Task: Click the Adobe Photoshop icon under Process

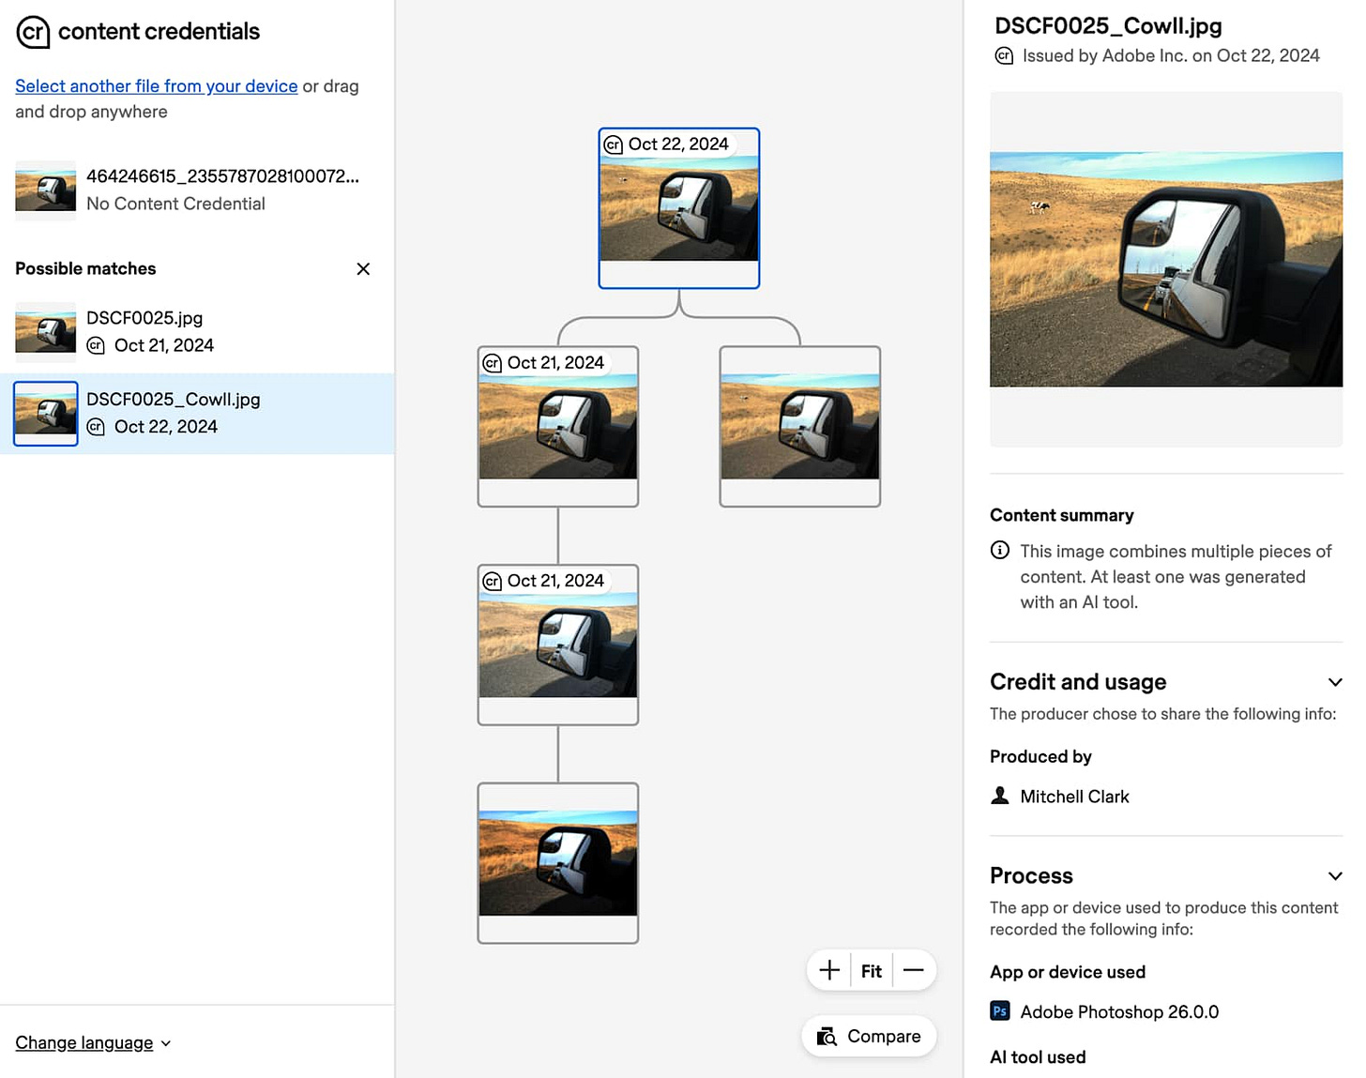Action: [x=999, y=1011]
